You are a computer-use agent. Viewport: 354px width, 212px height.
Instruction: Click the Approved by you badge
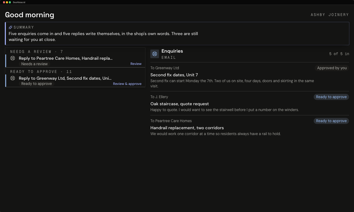pos(332,68)
